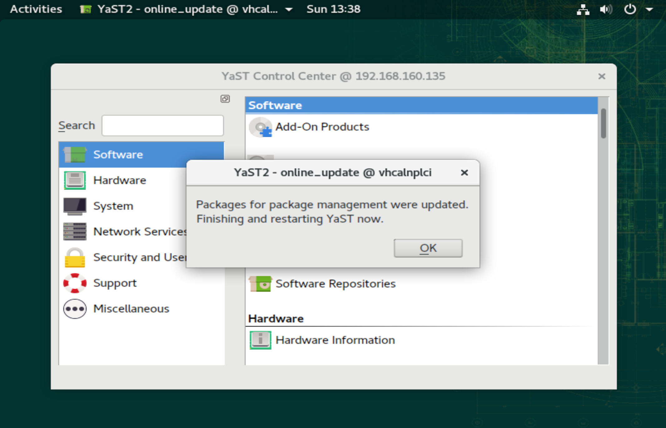Select the Miscellaneous dots icon
Viewport: 666px width, 428px height.
75,309
